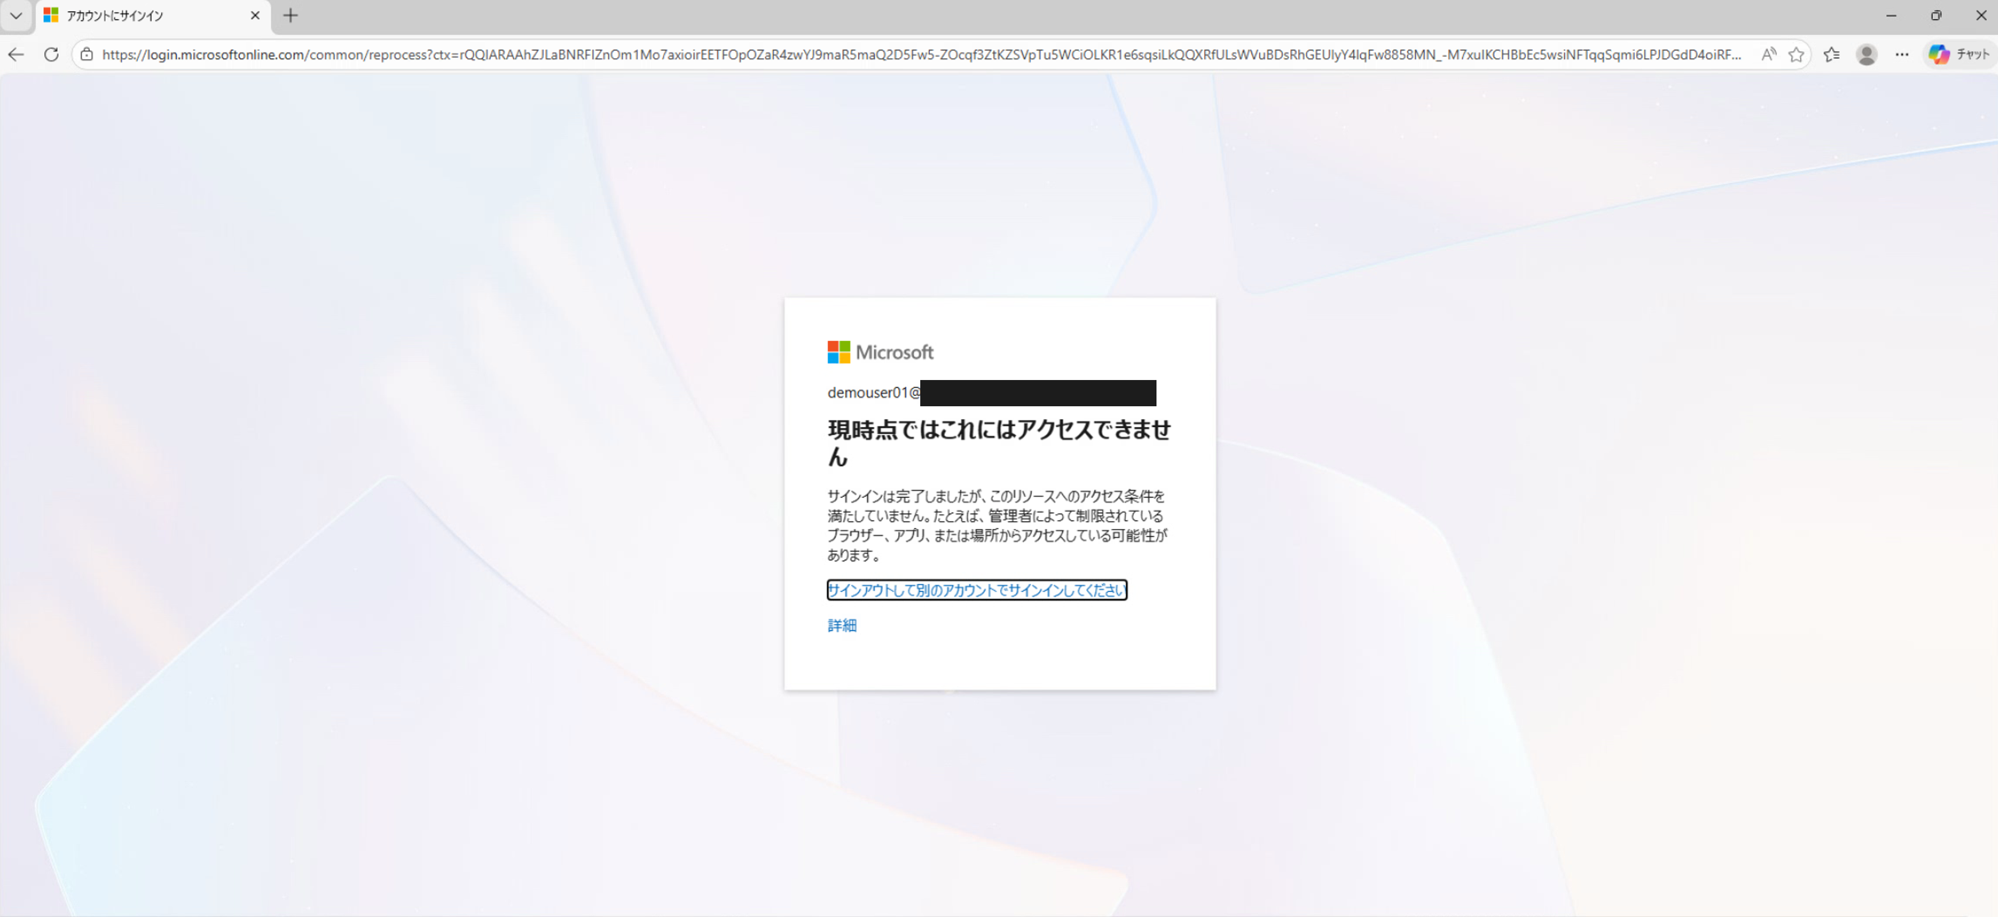Screen dimensions: 1998x917
Task: View site information lock icon
Action: 87,55
